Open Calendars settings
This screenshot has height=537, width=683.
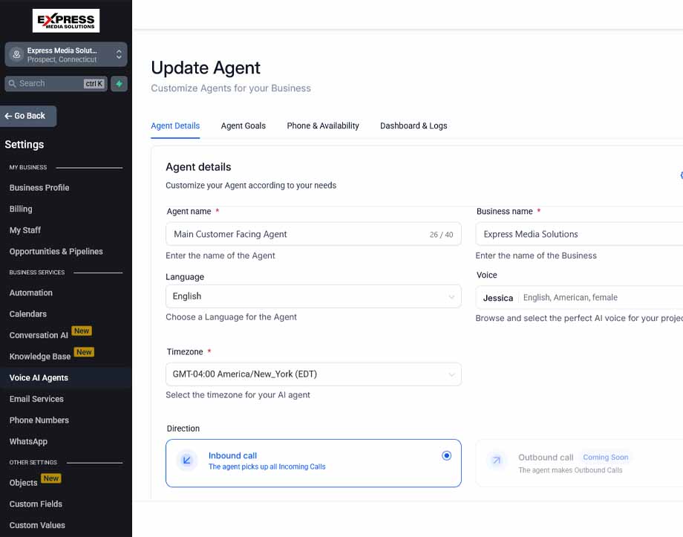click(28, 314)
